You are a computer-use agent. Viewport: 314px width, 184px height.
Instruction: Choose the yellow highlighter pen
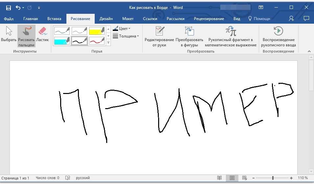[97, 31]
